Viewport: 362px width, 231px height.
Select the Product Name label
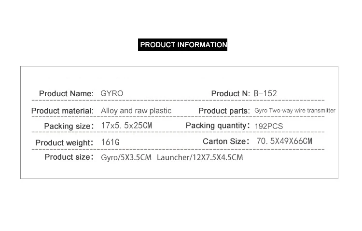click(66, 94)
